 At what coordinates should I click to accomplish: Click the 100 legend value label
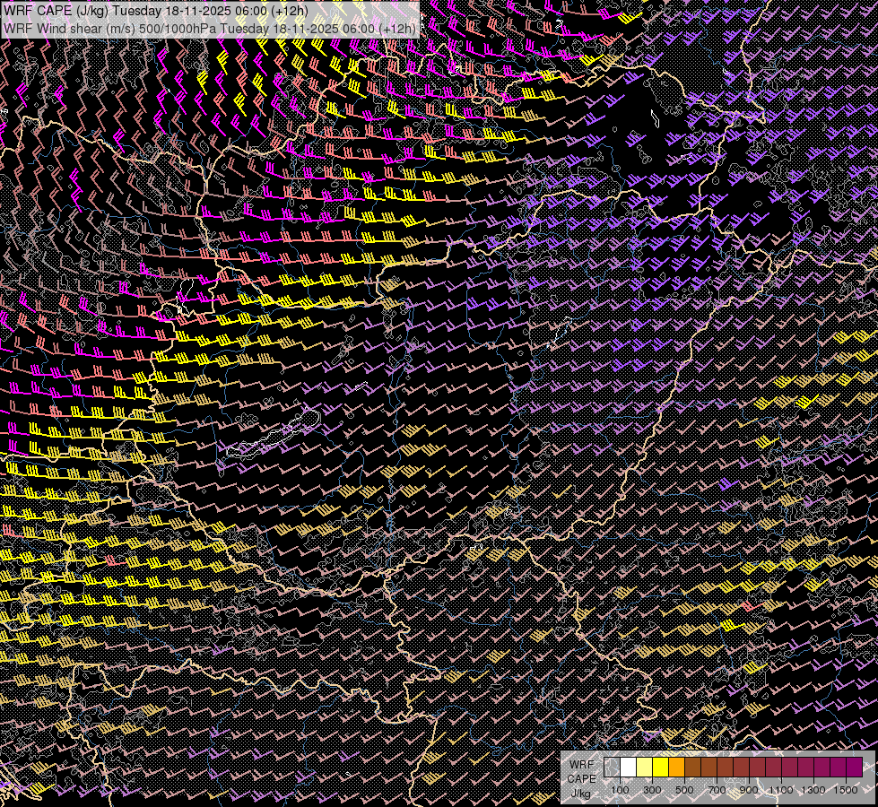tap(620, 790)
